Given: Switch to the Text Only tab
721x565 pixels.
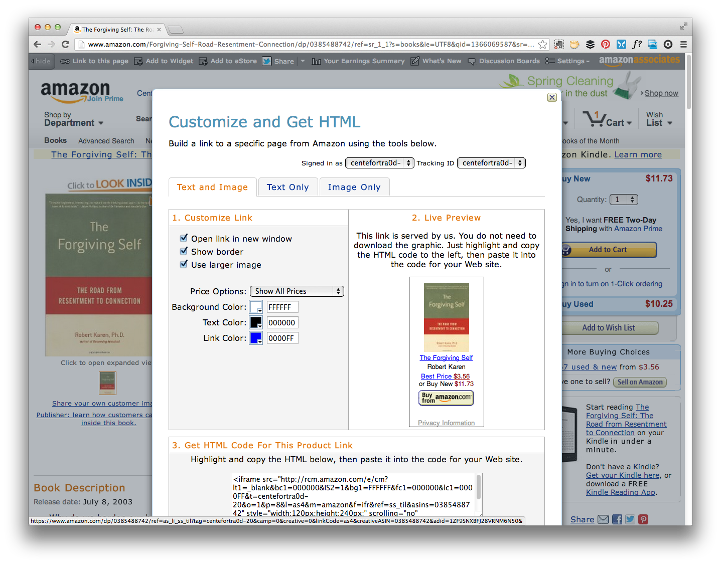Looking at the screenshot, I should click(x=288, y=187).
